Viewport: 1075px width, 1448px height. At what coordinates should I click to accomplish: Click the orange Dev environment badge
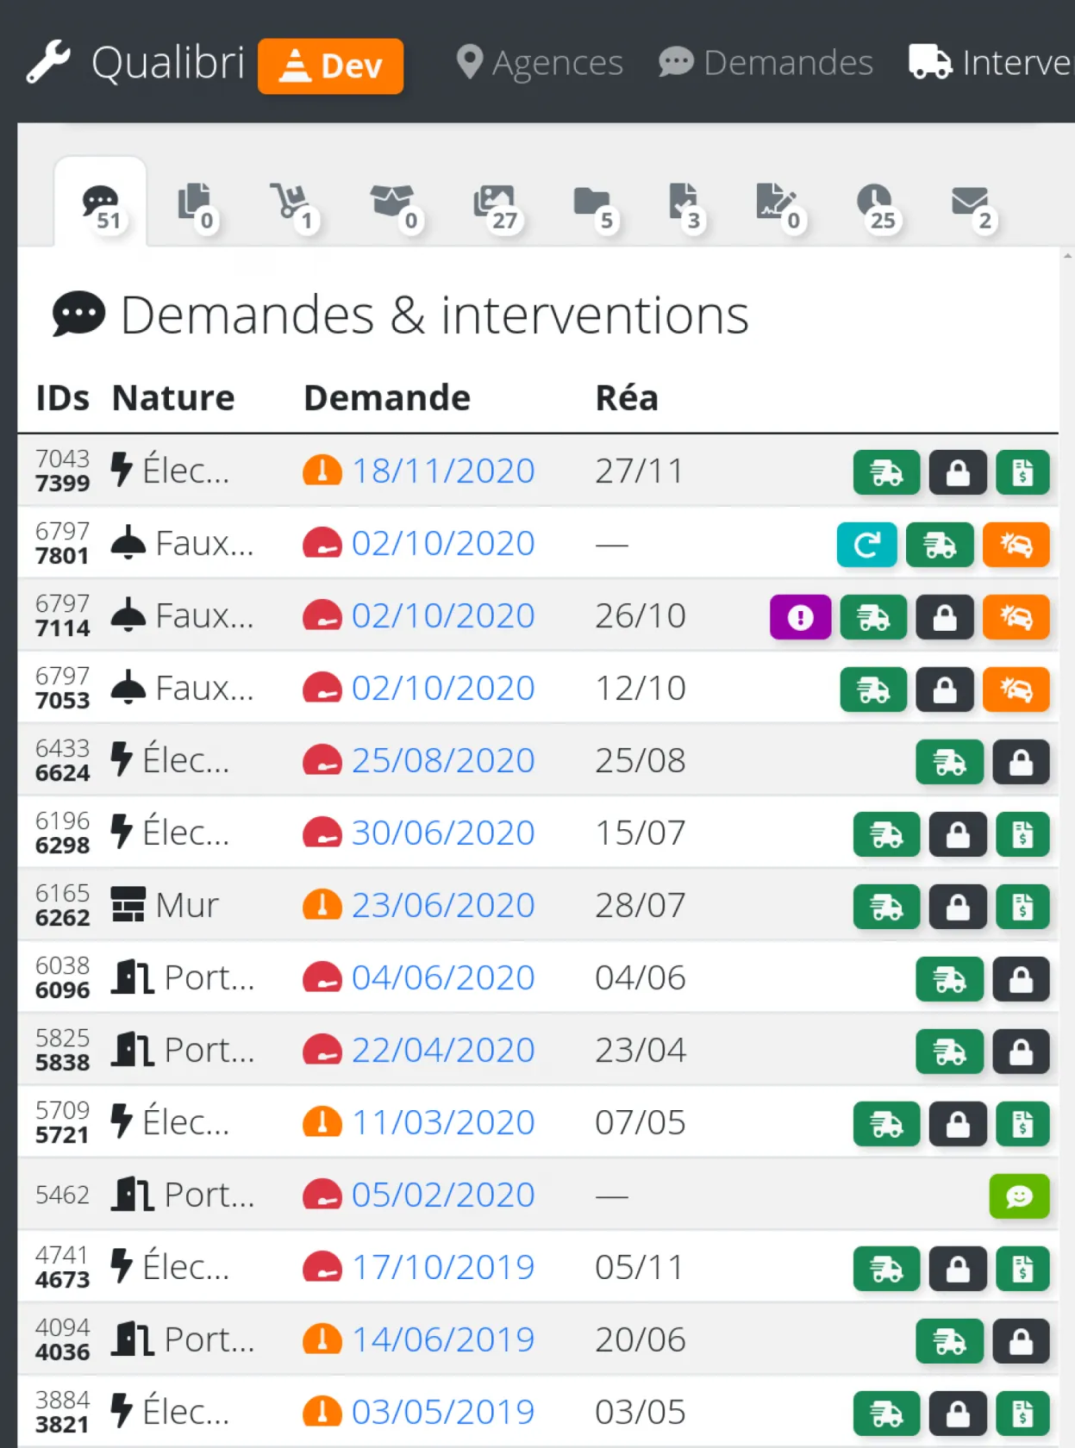[331, 66]
